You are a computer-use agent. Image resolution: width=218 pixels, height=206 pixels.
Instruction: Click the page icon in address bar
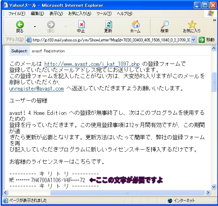[29, 40]
